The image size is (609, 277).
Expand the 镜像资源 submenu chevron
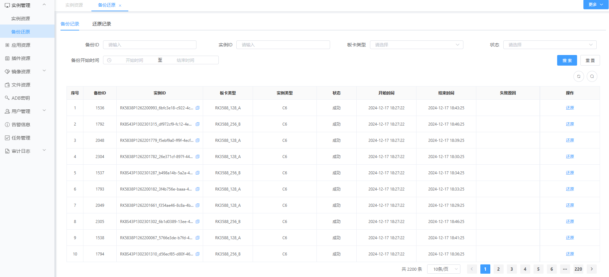point(44,71)
